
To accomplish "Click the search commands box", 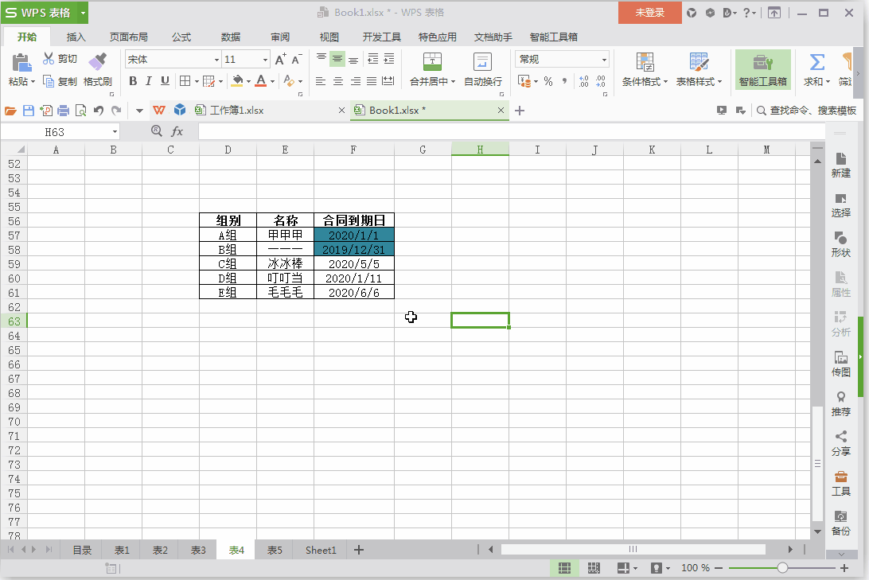I will 806,111.
